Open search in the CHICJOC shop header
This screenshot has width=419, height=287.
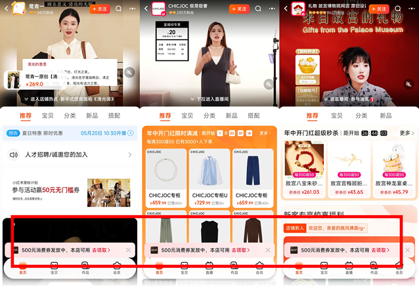coord(258,9)
